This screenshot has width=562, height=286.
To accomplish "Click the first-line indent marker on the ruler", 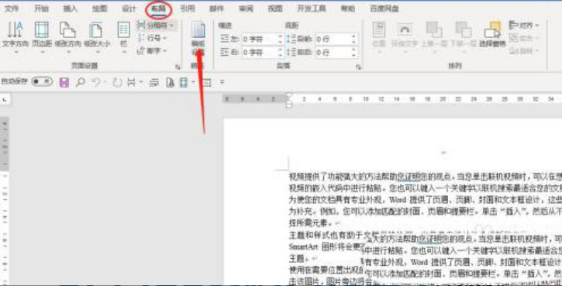I will tap(289, 95).
